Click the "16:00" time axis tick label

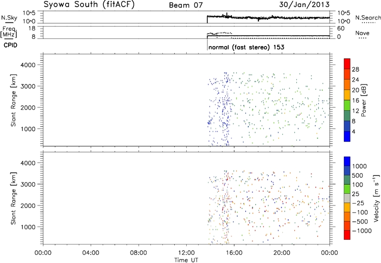click(234, 253)
